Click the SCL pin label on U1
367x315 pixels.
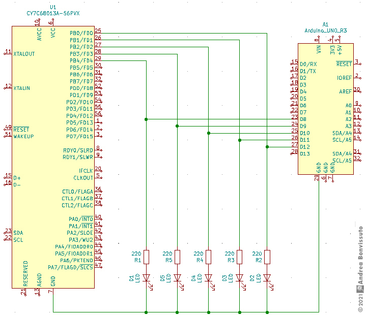pos(18,240)
